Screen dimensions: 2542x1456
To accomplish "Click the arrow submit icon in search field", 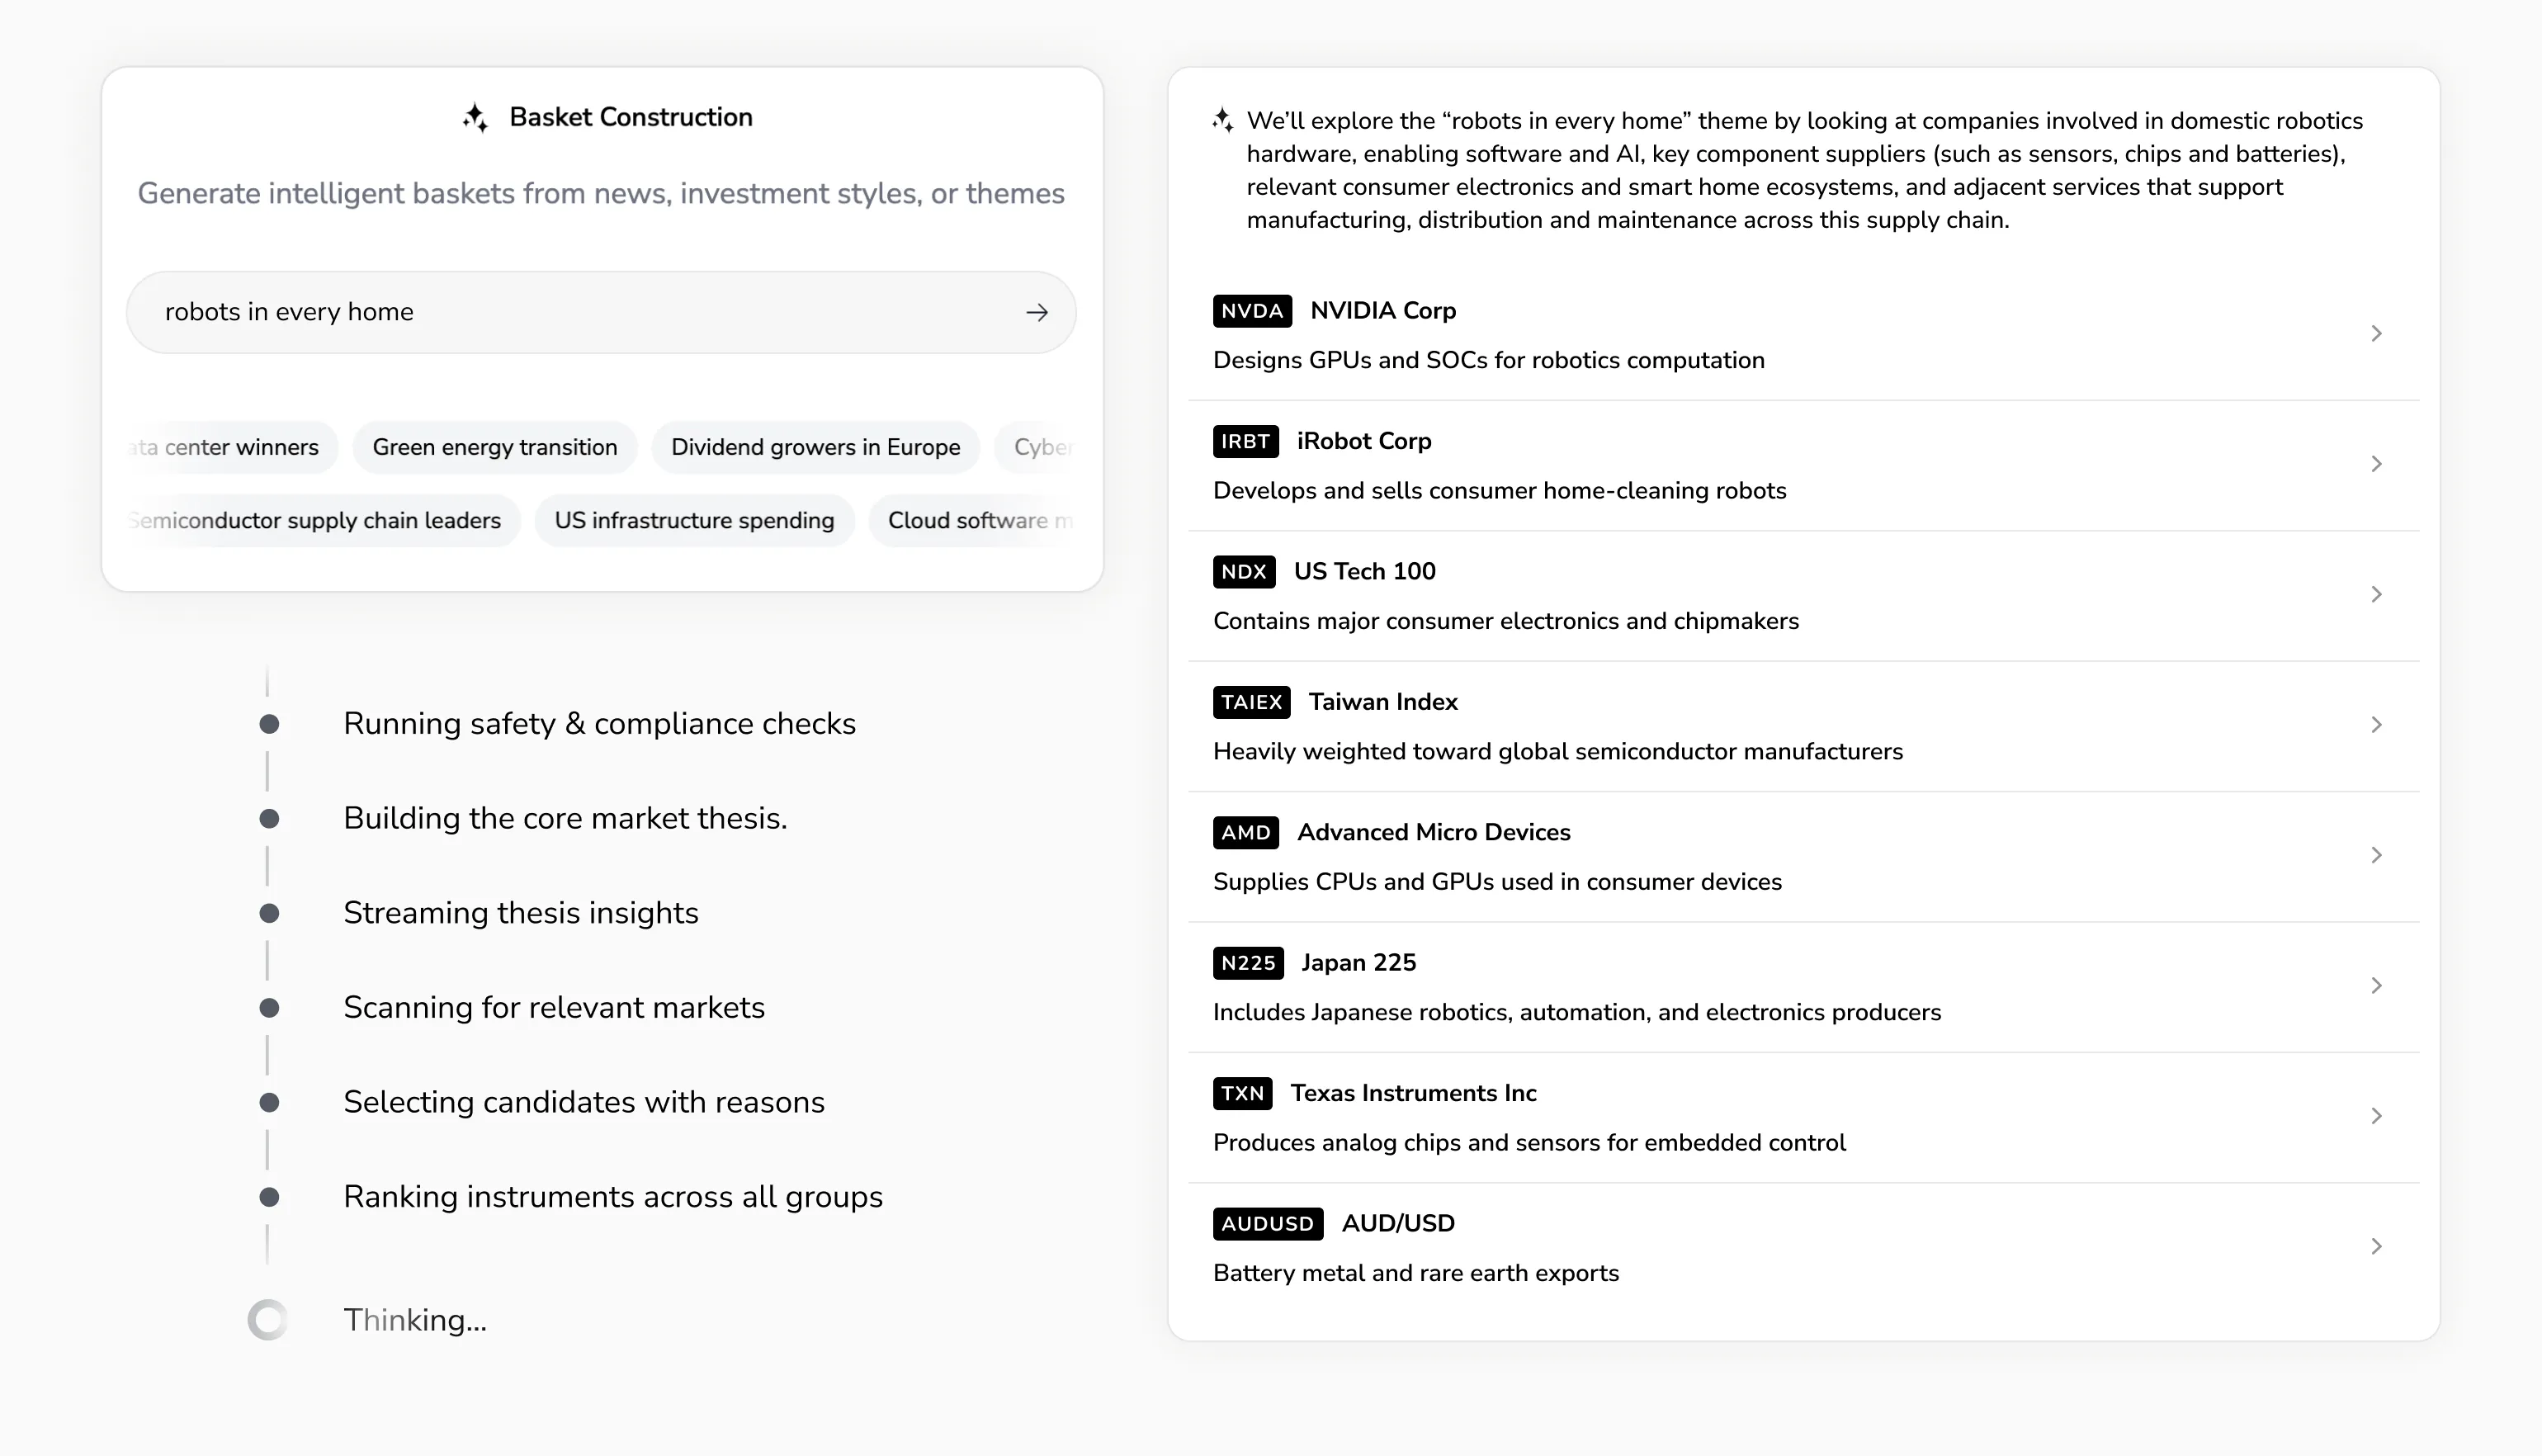I will click(1037, 312).
